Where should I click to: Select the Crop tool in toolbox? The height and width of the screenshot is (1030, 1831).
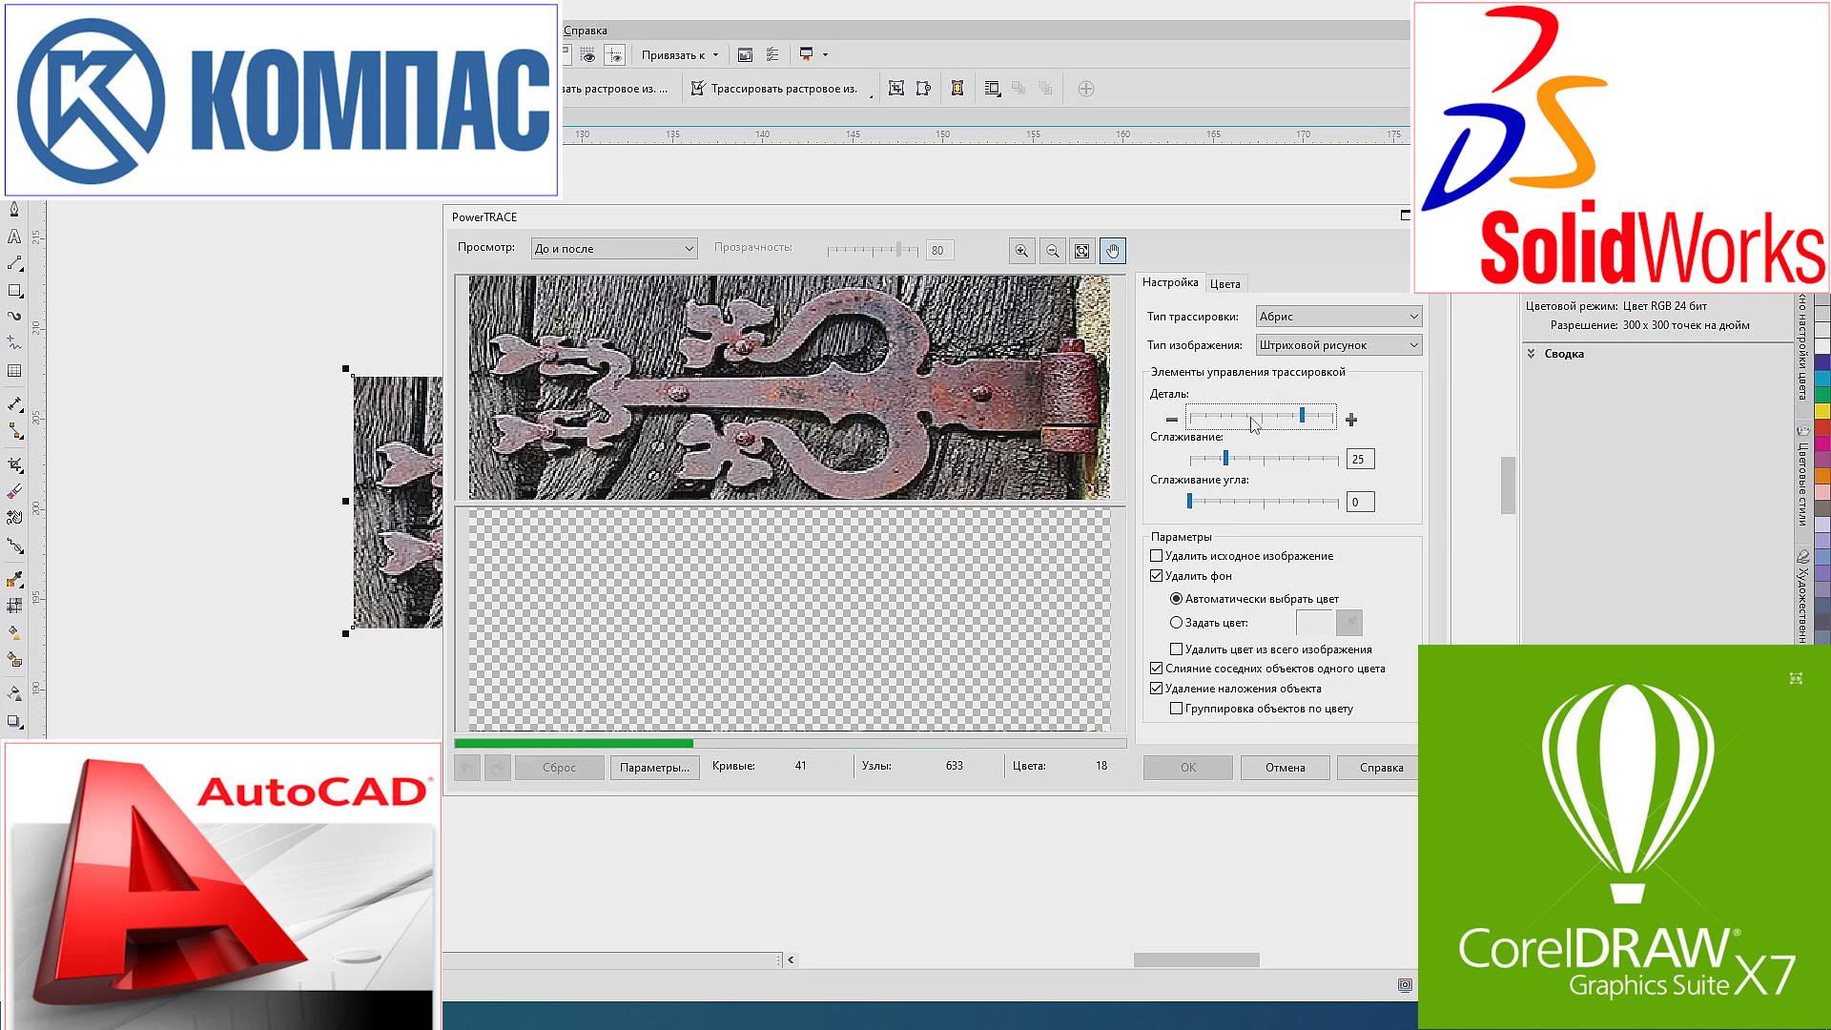point(14,465)
